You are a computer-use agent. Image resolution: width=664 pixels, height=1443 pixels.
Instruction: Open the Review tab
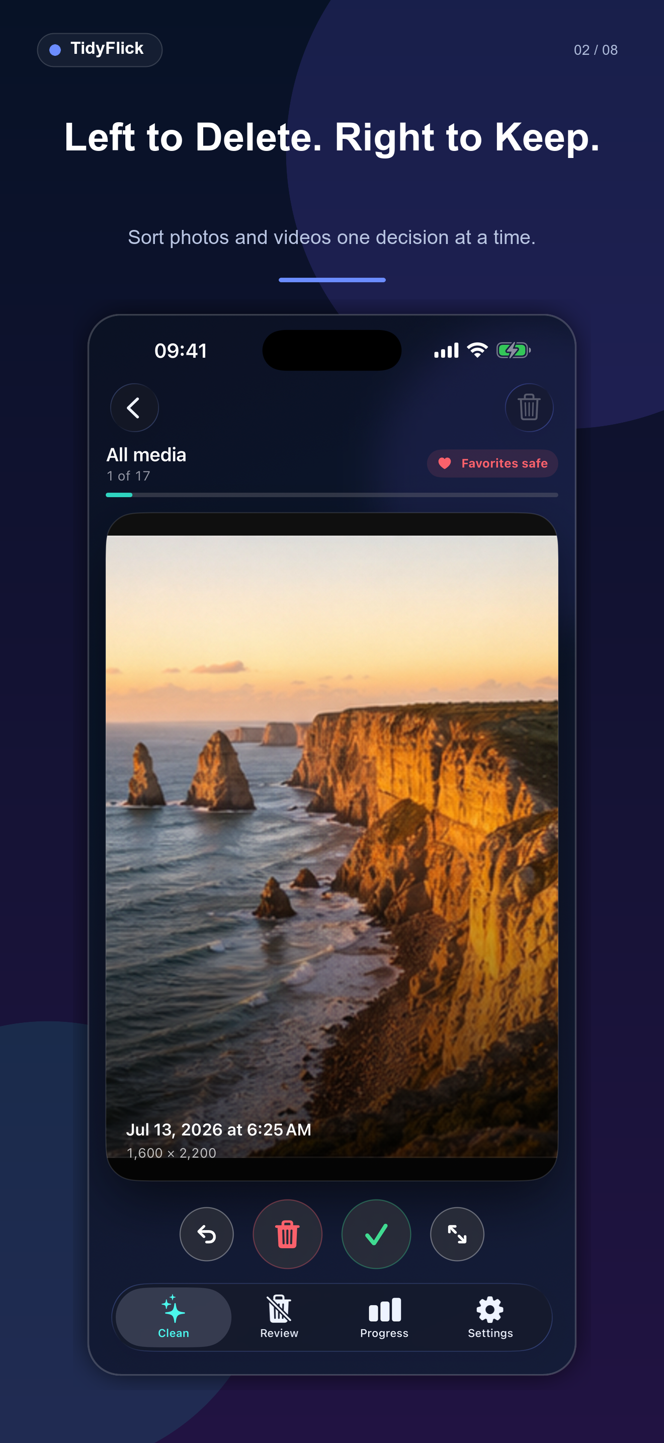click(x=279, y=1317)
